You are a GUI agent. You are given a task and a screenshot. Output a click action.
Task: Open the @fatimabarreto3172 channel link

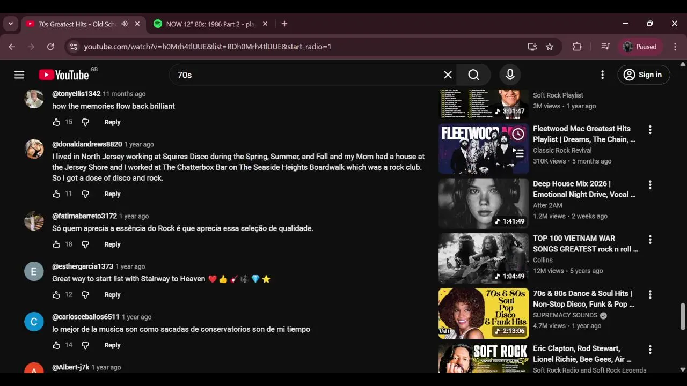click(84, 216)
